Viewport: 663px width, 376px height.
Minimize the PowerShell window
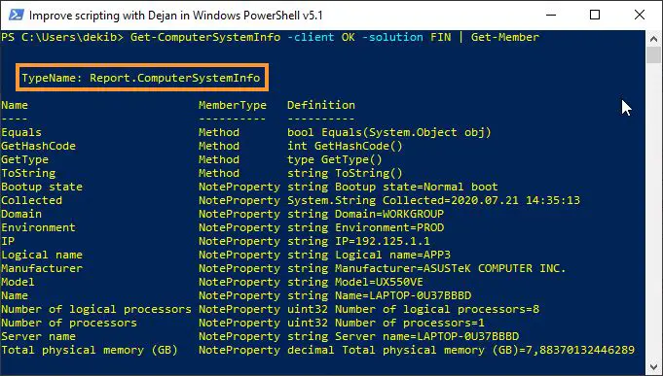coord(551,16)
